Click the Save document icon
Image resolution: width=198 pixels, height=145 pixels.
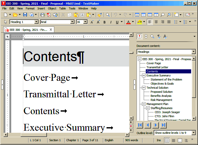click(25, 15)
